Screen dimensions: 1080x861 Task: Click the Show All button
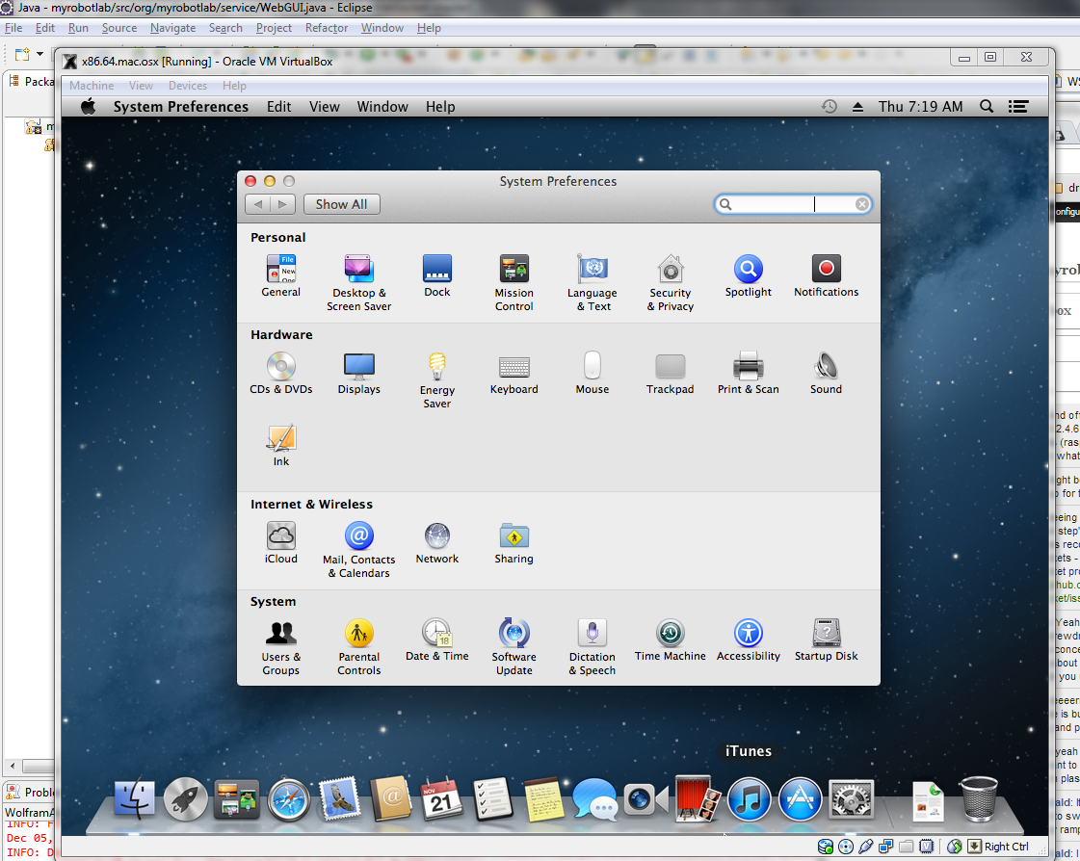pos(342,204)
